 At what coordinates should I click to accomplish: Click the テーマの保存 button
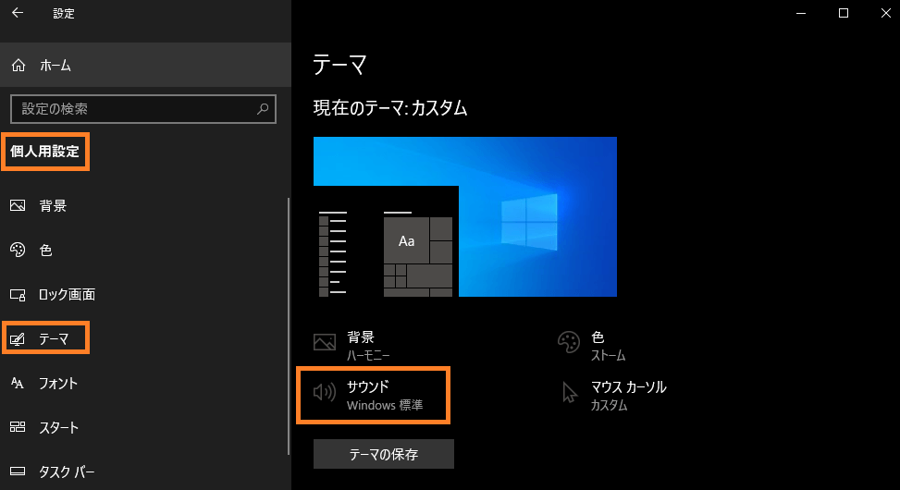(384, 455)
